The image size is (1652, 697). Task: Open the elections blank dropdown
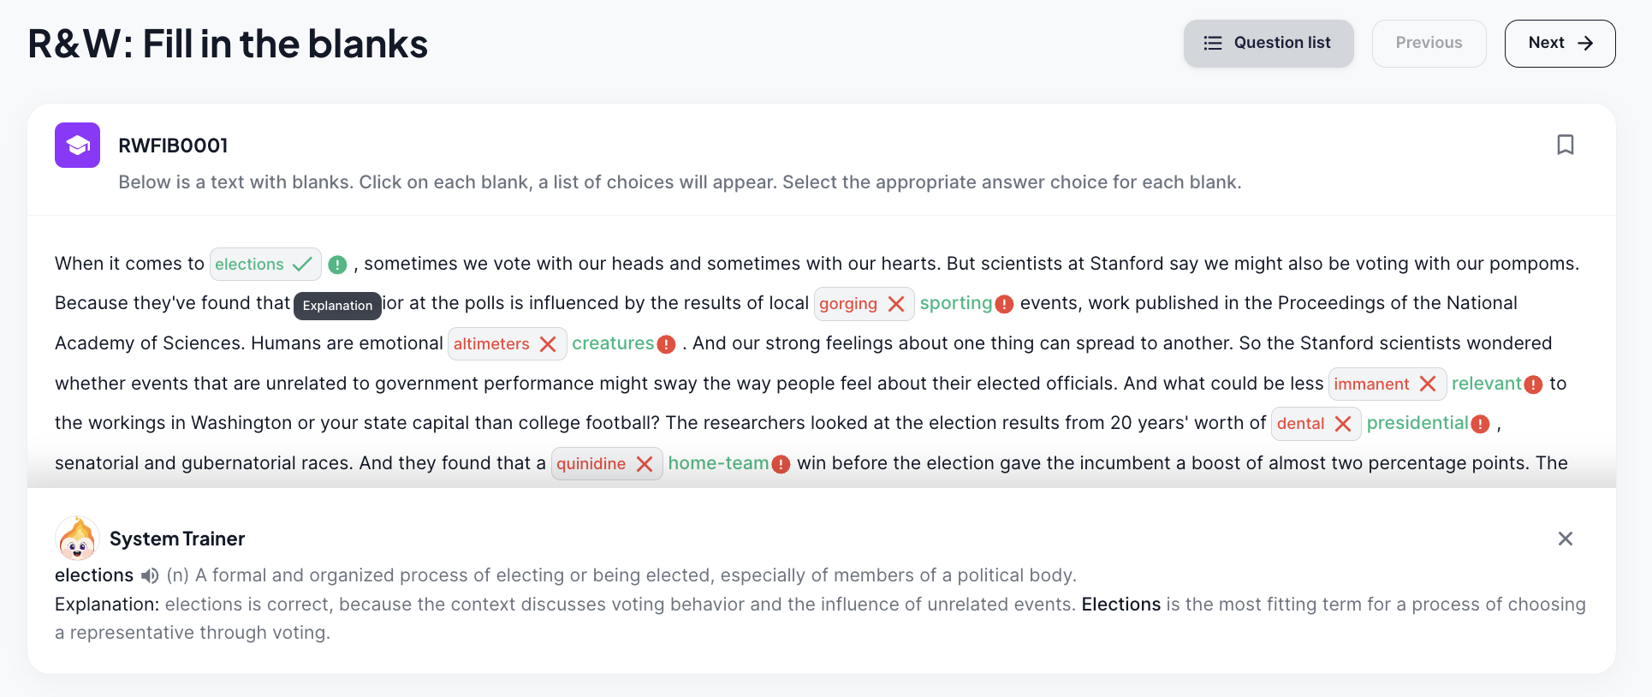(x=265, y=264)
